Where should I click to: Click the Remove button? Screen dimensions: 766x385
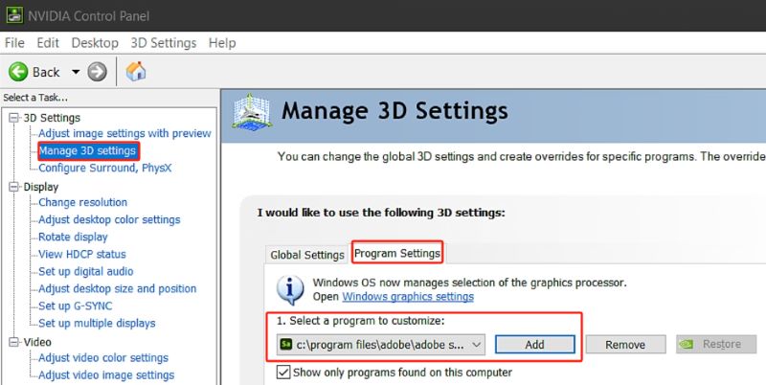625,345
